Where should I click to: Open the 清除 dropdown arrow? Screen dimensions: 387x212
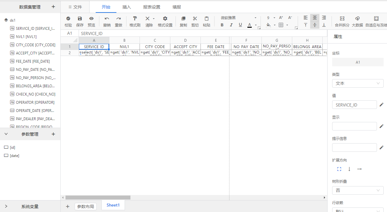154,19
